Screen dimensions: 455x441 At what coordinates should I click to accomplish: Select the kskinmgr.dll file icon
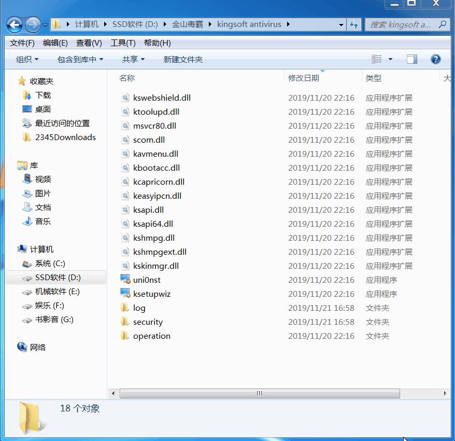pyautogui.click(x=125, y=266)
